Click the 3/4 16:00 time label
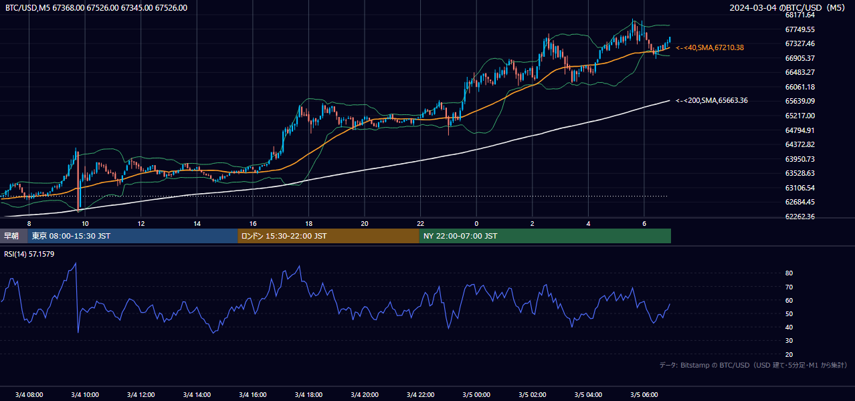 [253, 395]
